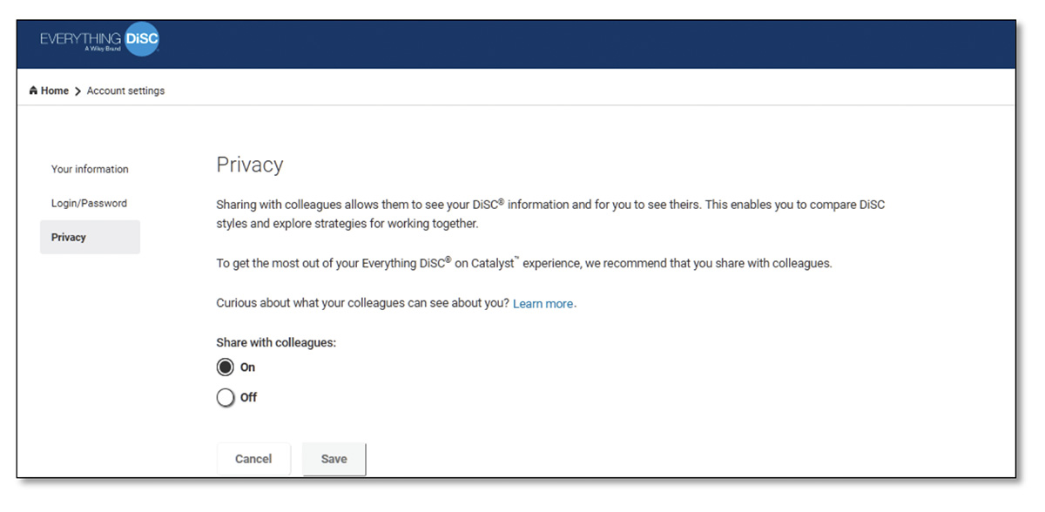The image size is (1045, 512).
Task: Open the Your information section
Action: pos(90,169)
